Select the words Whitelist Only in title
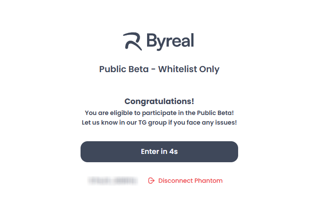320x209 pixels. click(x=189, y=69)
